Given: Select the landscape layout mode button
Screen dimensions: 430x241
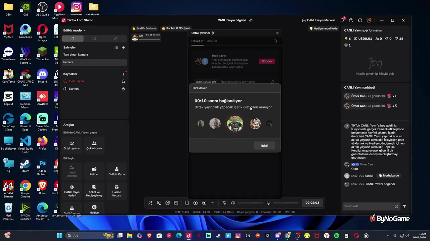Looking at the screenshot, I should pyautogui.click(x=94, y=39).
